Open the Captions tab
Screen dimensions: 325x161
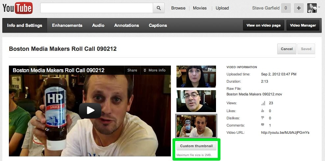[x=158, y=25]
